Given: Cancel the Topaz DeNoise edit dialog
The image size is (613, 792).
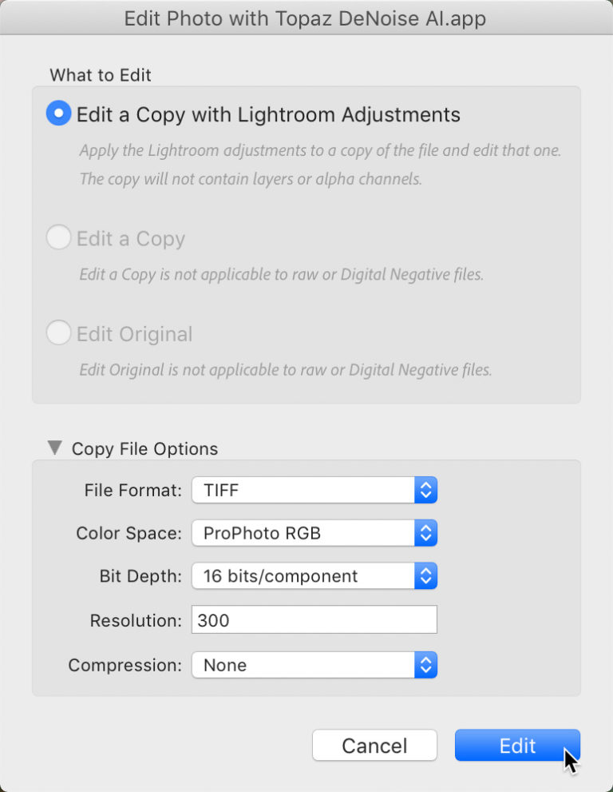Looking at the screenshot, I should [x=374, y=745].
